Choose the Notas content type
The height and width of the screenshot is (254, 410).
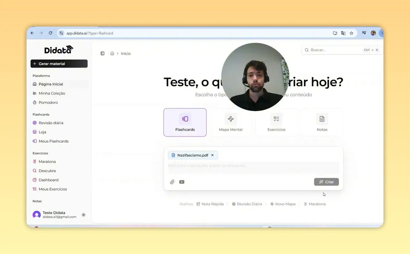tap(322, 122)
